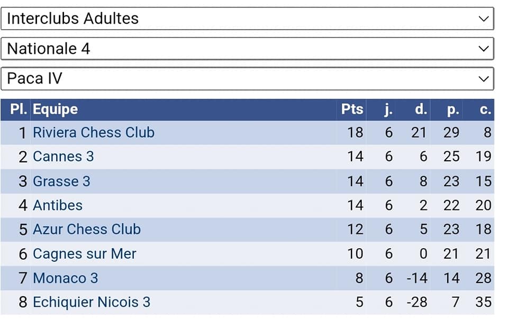This screenshot has width=508, height=320.
Task: Expand the Nationale 4 division dropdown
Action: click(247, 49)
